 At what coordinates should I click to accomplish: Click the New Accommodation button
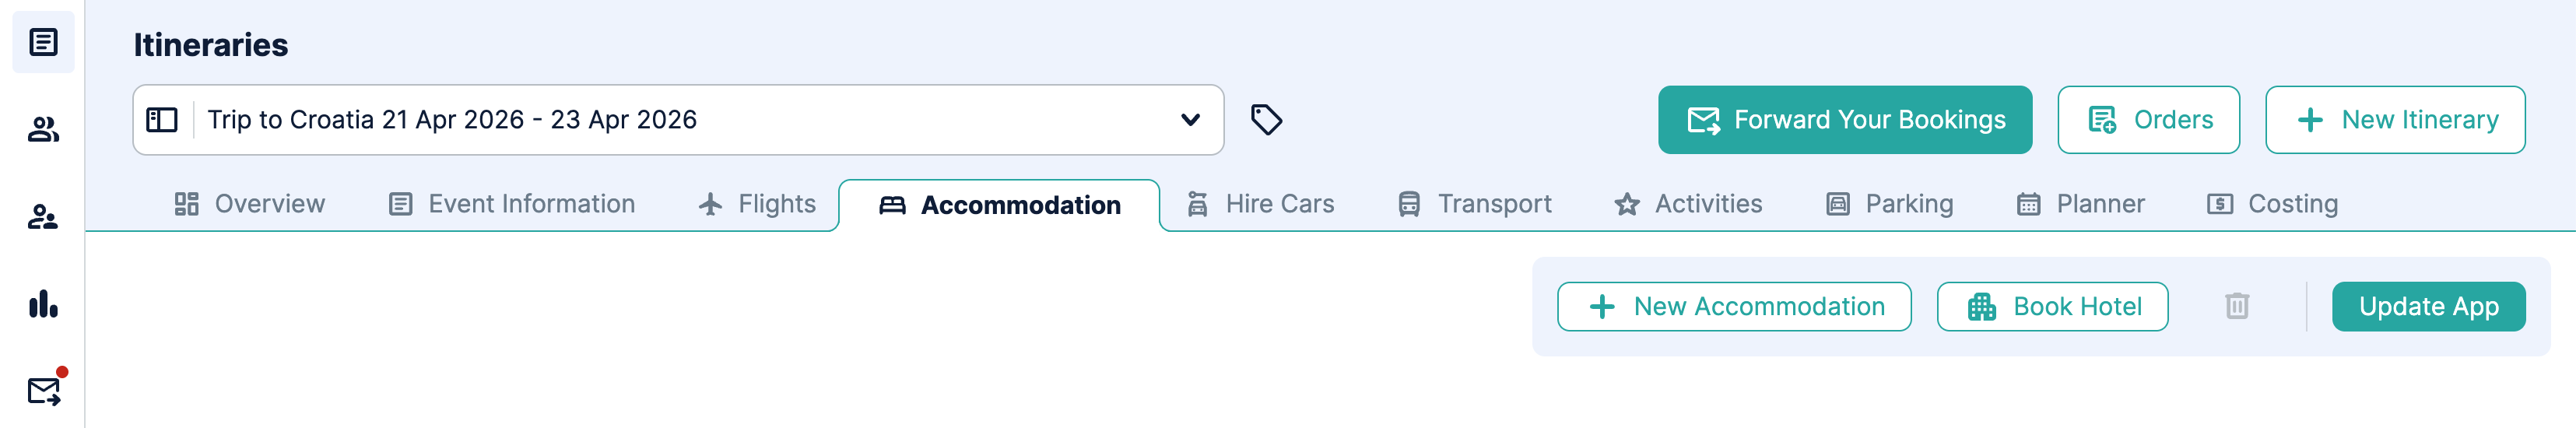click(1734, 306)
